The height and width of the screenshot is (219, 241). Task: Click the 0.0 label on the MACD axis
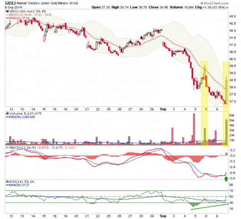[233, 156]
